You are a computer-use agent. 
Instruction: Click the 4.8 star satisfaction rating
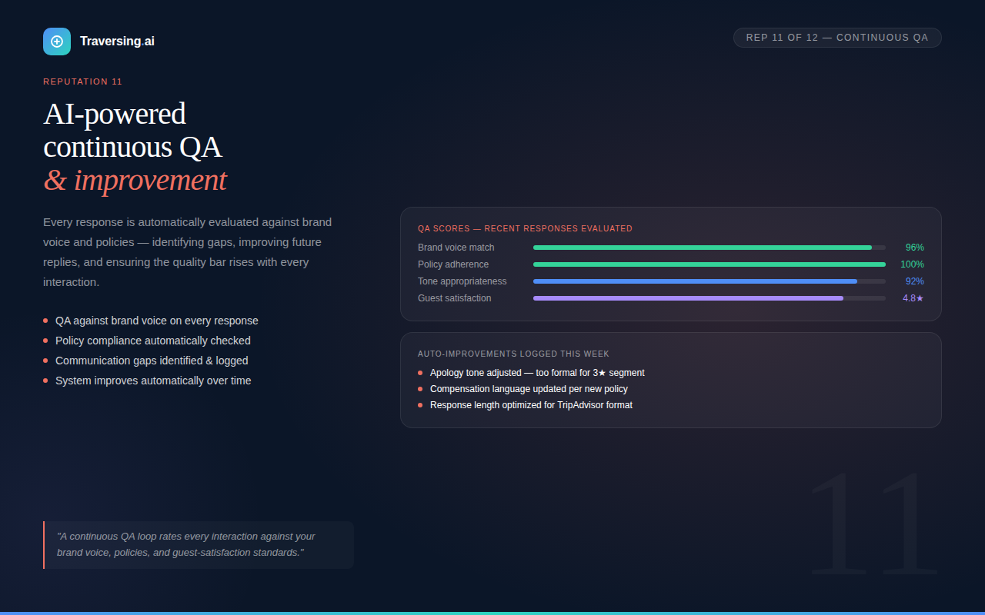pyautogui.click(x=913, y=298)
